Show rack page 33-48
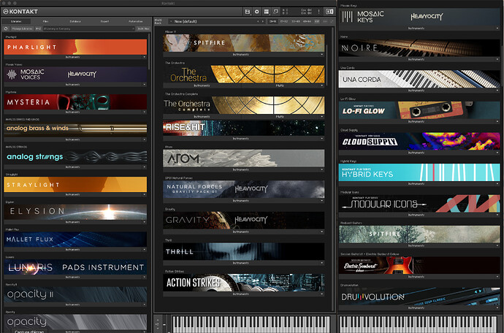 point(295,21)
